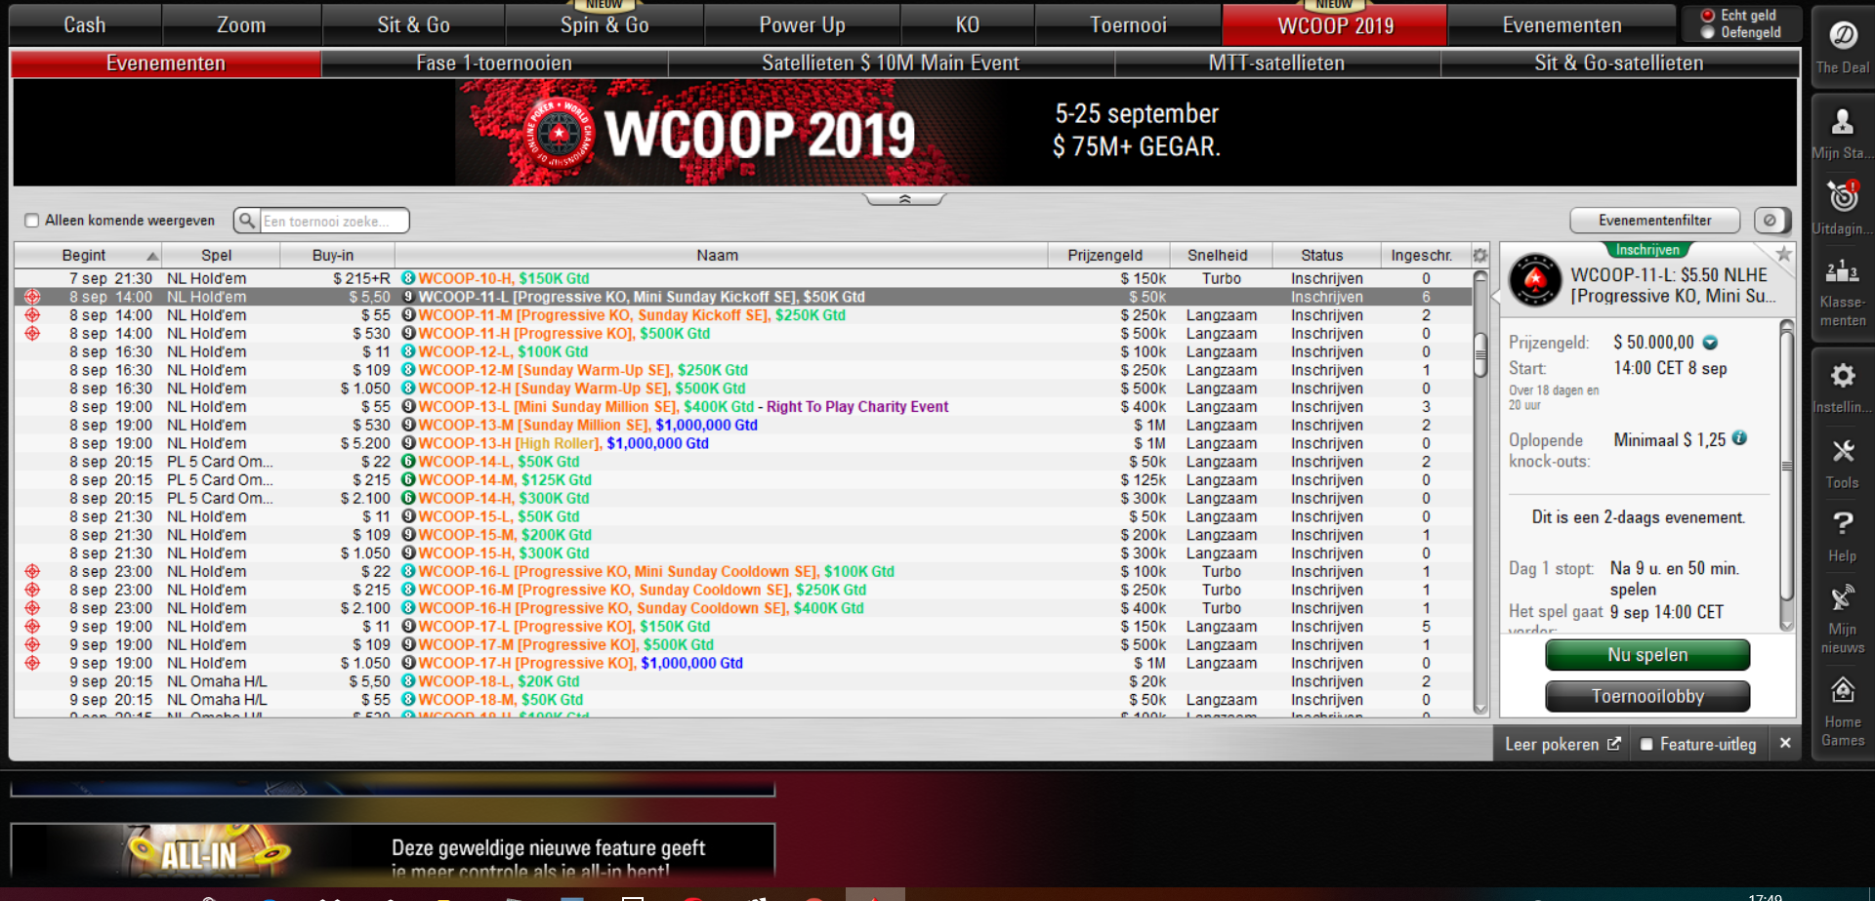Sort by Begint column header
The height and width of the screenshot is (901, 1875).
[89, 256]
